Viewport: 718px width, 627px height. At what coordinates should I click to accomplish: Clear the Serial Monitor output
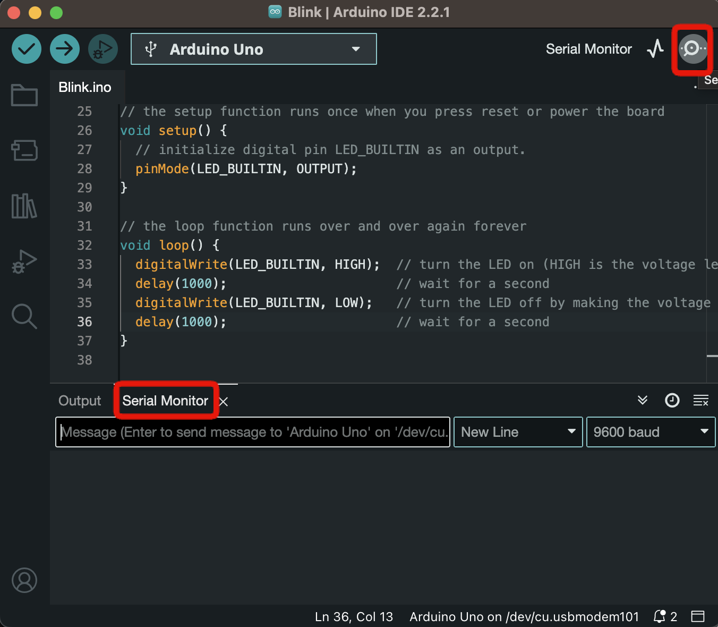tap(701, 400)
